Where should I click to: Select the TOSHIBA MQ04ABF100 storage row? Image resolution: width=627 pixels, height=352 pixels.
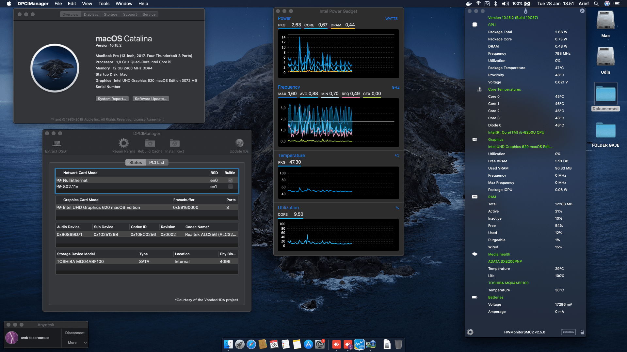pyautogui.click(x=147, y=261)
